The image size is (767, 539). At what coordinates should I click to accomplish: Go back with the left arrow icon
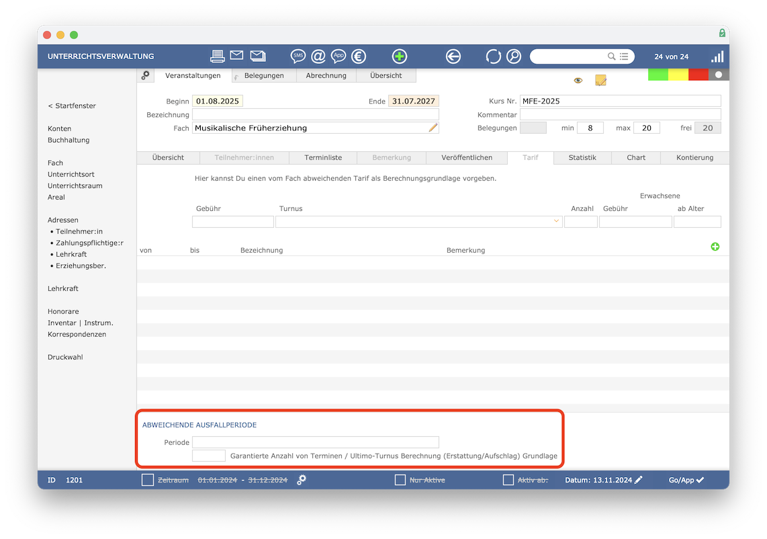tap(453, 56)
